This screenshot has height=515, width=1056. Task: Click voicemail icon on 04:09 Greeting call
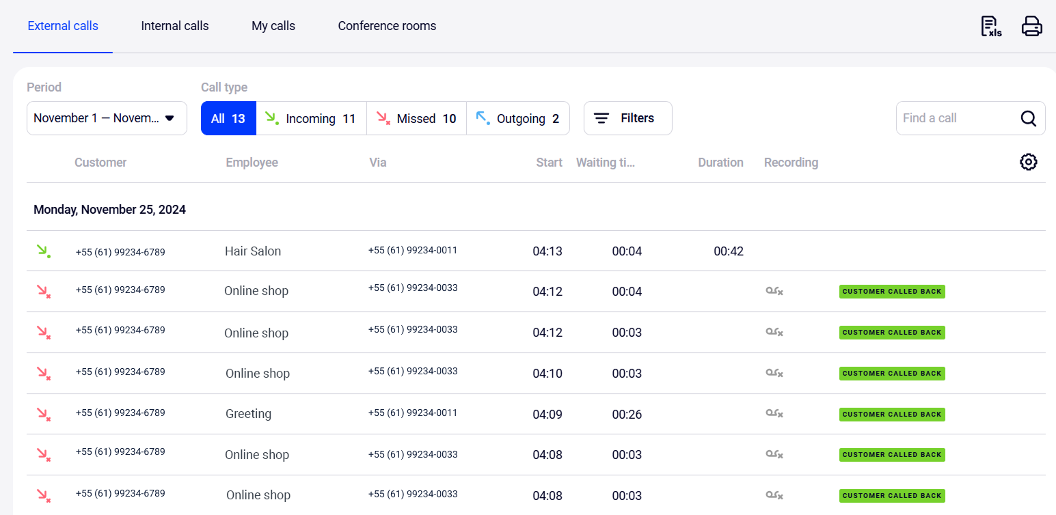tap(774, 414)
